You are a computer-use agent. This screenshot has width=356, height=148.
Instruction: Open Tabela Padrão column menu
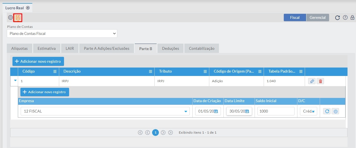pyautogui.click(x=301, y=71)
